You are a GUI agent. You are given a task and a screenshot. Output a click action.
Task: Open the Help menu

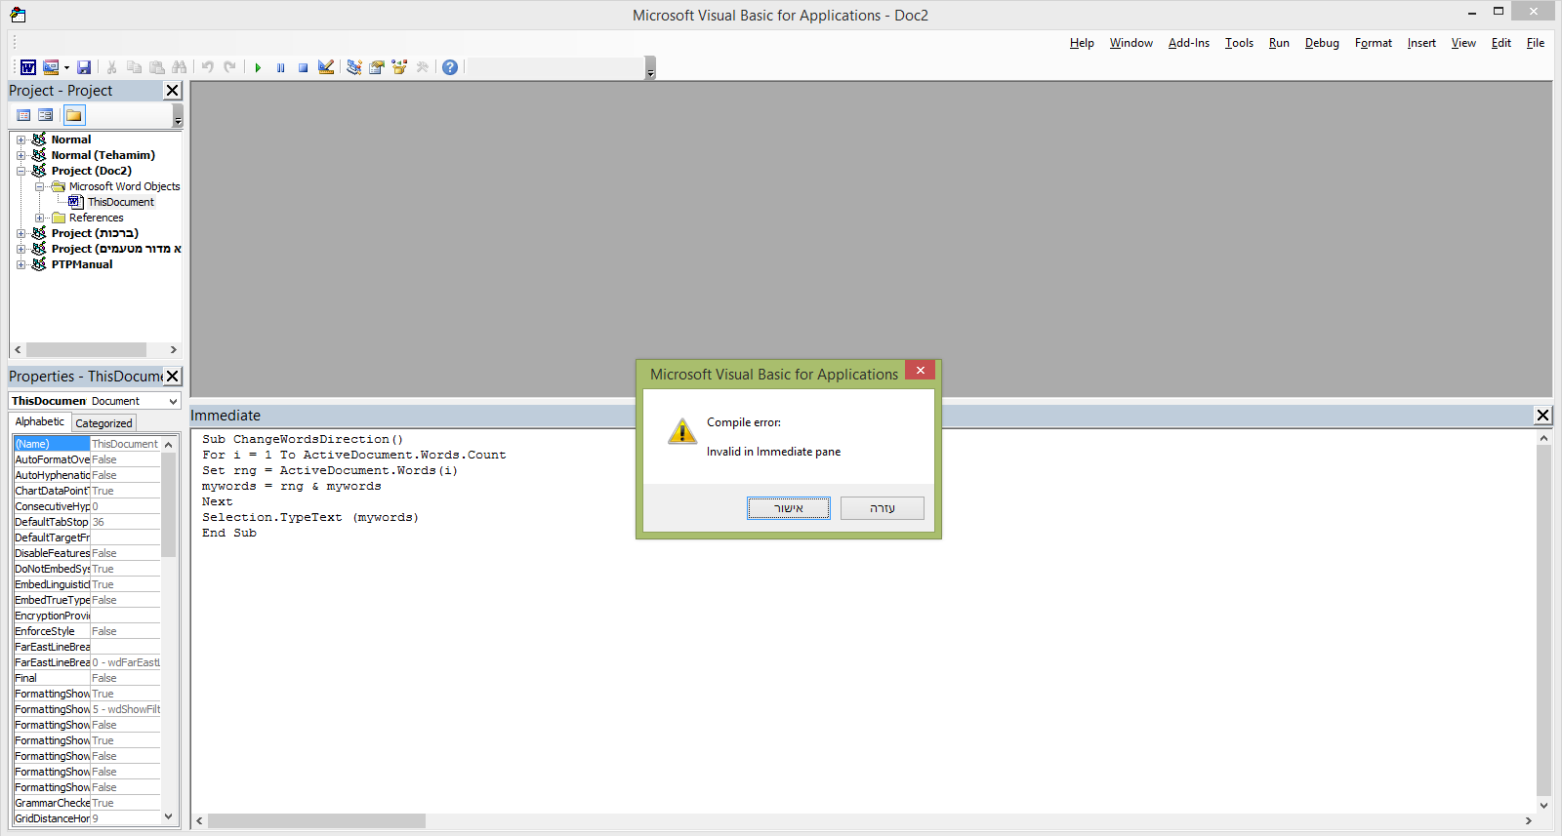coord(1082,43)
